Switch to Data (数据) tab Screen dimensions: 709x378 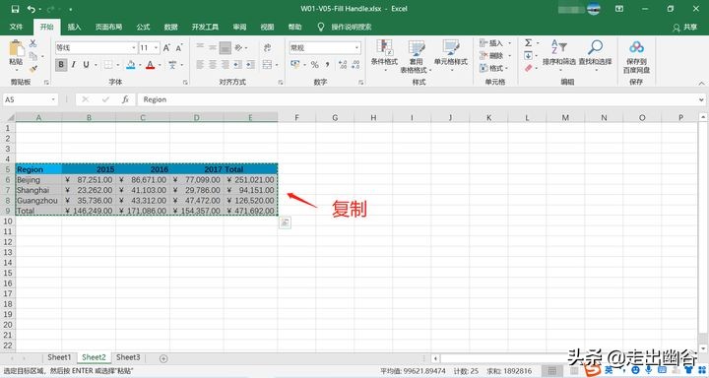pyautogui.click(x=170, y=28)
